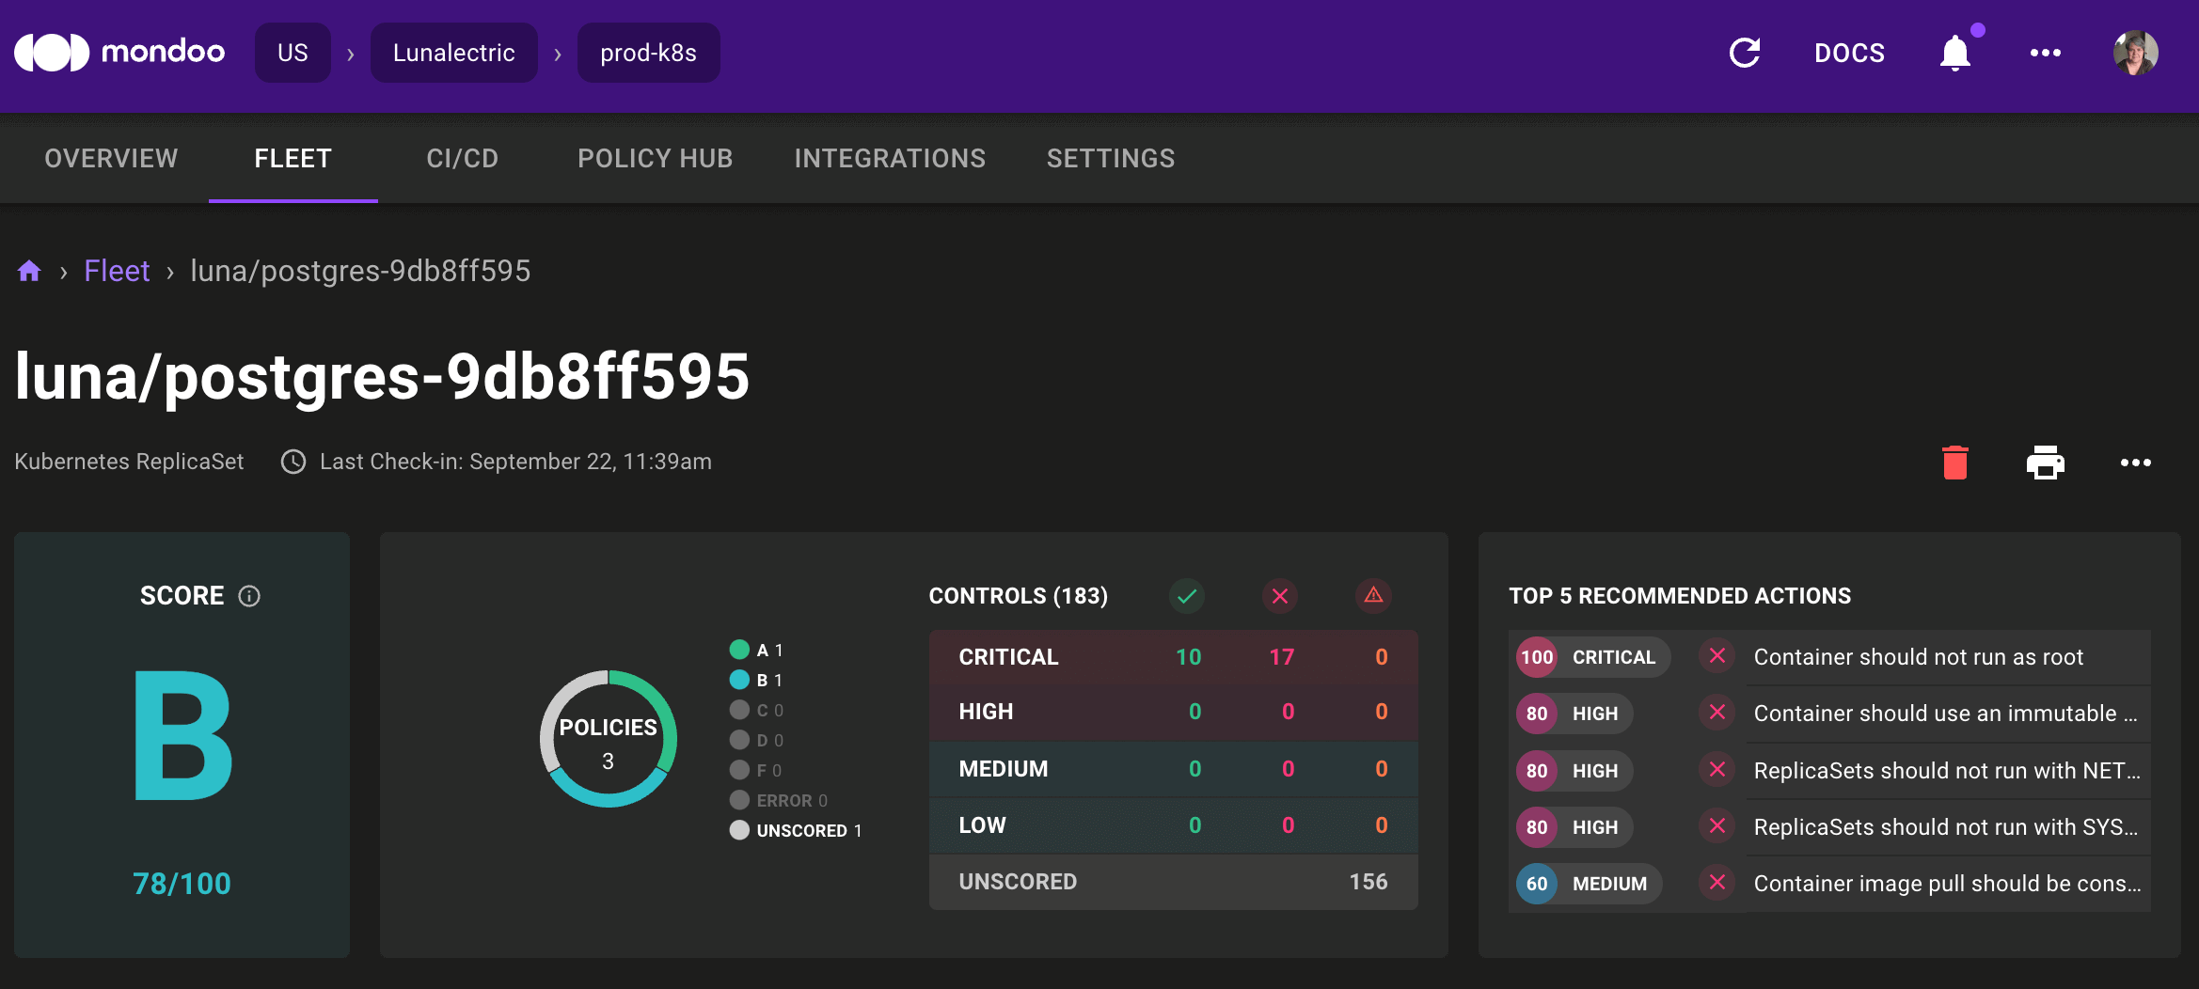Open asset options three-dot menu
Image resolution: width=2199 pixels, height=989 pixels.
coord(2135,463)
